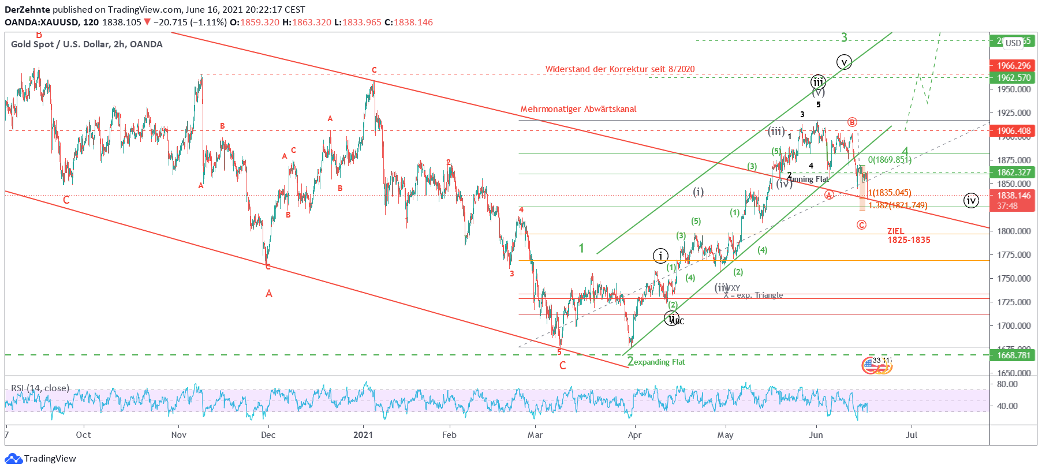This screenshot has width=1042, height=472.
Task: Click the Jul label on the time axis
Action: click(x=912, y=435)
